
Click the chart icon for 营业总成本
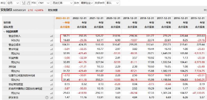[x=51, y=45]
